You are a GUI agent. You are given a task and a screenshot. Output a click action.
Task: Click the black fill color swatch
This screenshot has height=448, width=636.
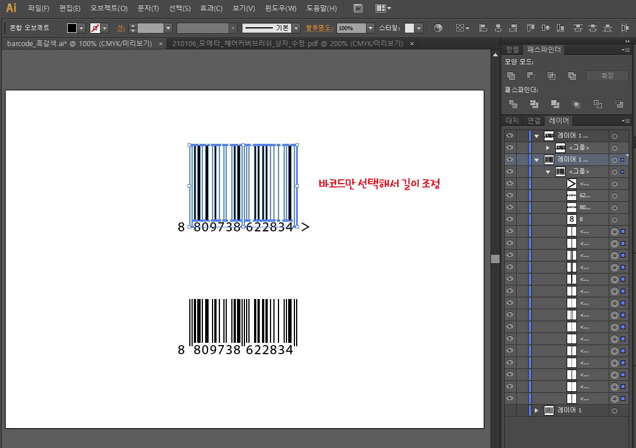(x=72, y=28)
